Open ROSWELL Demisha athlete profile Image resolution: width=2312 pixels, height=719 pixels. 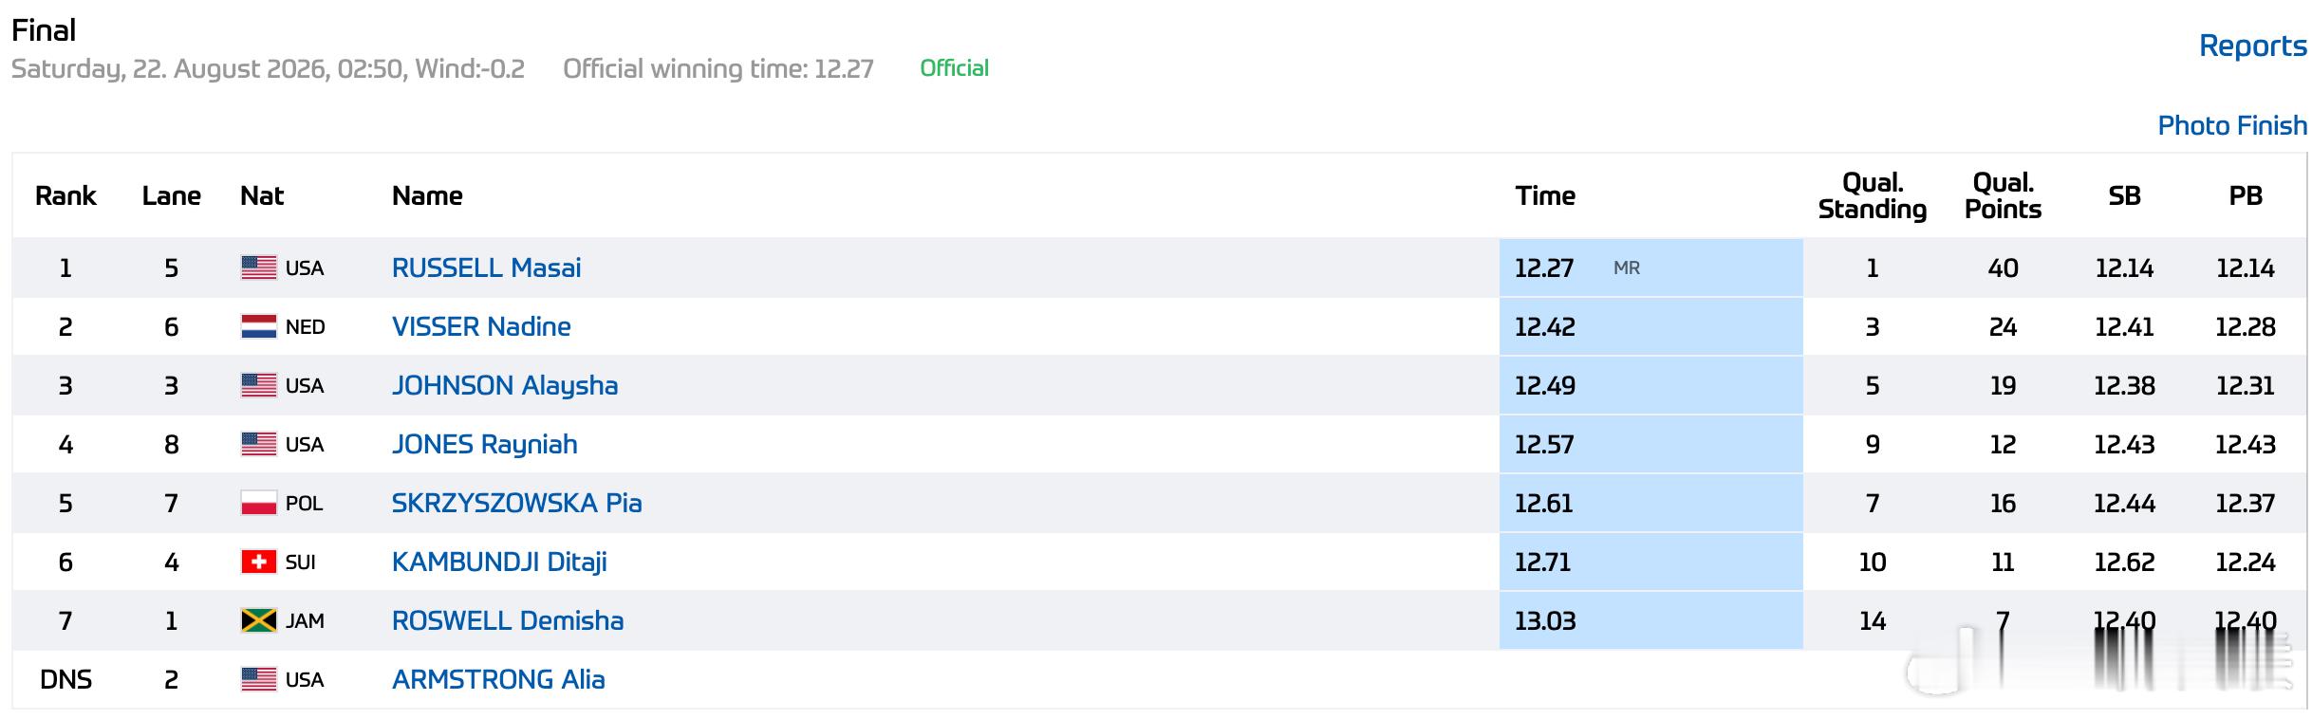click(508, 620)
